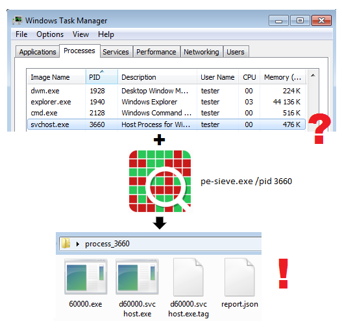Click the d60000.svchost.exe.tag file name label

pos(188,309)
